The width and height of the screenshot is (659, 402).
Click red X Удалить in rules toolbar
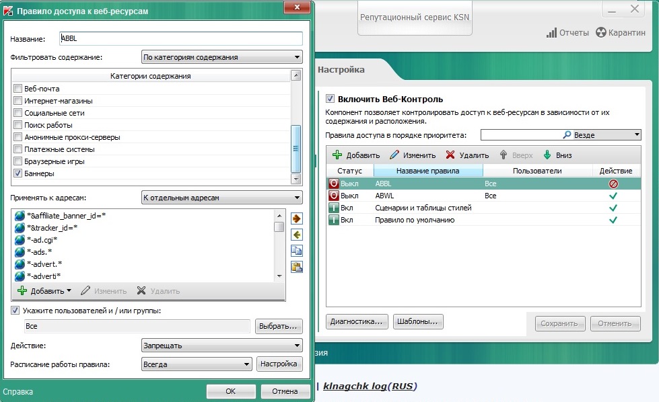[467, 155]
